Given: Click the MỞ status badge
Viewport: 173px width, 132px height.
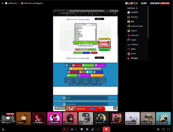Looking at the screenshot, I should click(144, 3).
